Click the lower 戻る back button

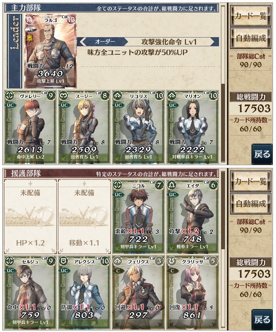262,319
